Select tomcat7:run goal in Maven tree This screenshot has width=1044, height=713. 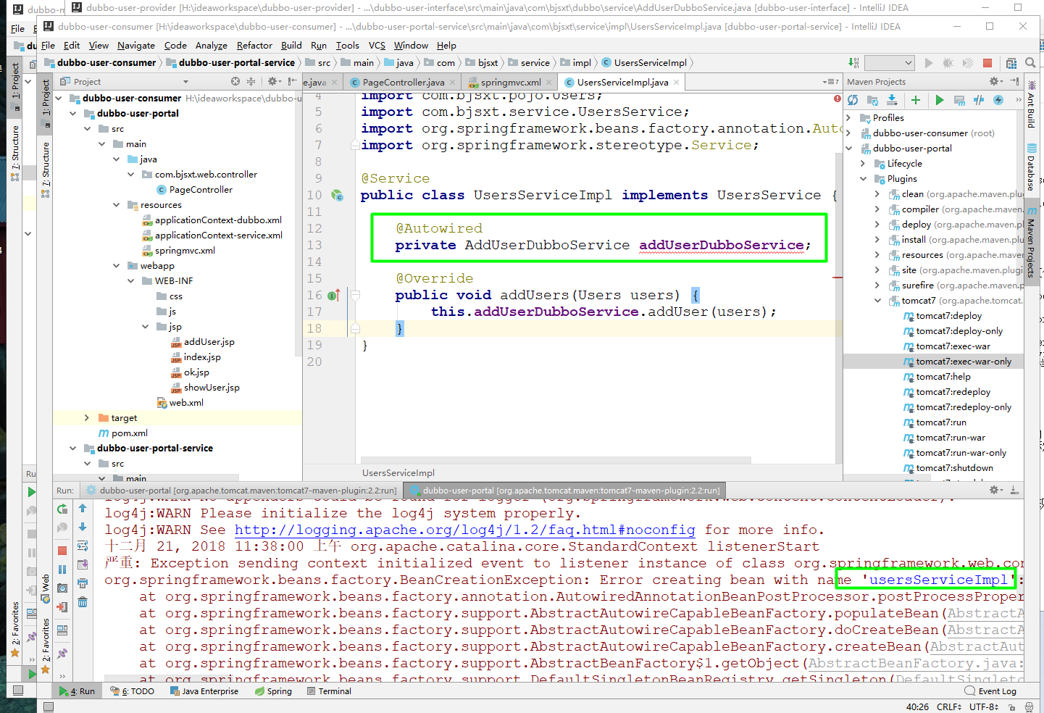(x=940, y=422)
